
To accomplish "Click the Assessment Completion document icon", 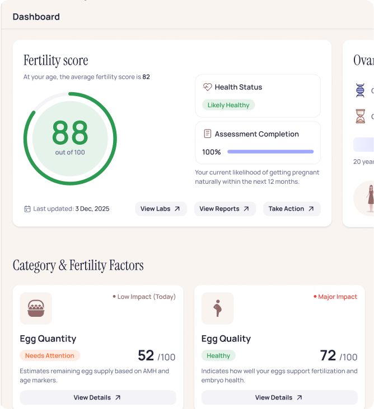I will click(208, 134).
